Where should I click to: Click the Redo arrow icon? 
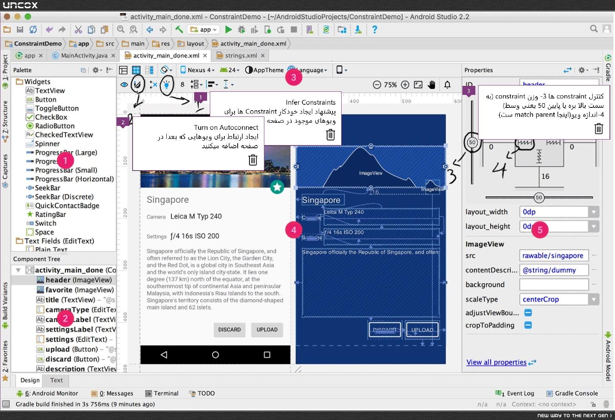click(62, 29)
